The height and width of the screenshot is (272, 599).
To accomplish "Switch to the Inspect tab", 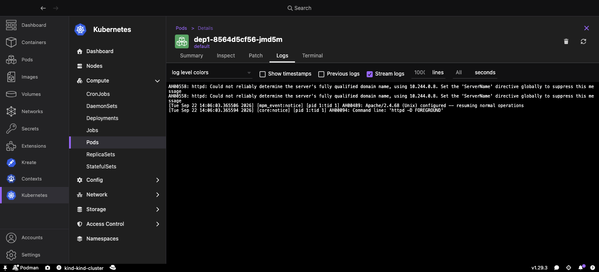I will 226,56.
